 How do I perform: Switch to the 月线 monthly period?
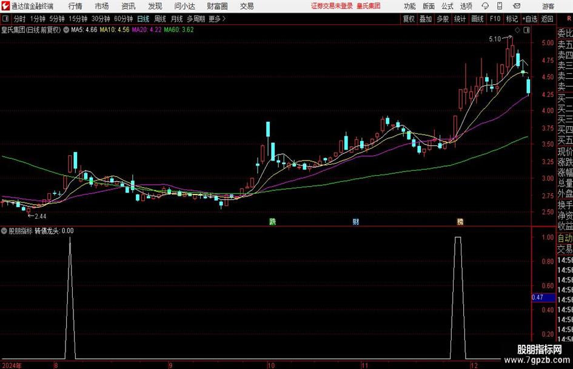pos(177,19)
